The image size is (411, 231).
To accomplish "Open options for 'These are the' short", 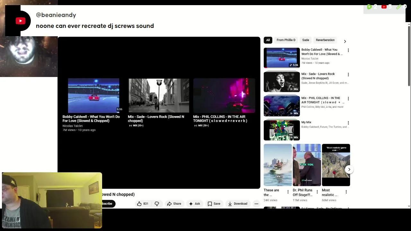I will (x=288, y=192).
